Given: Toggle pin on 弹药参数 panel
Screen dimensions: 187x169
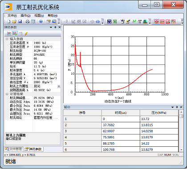Looking at the screenshot, I should click(x=55, y=27).
